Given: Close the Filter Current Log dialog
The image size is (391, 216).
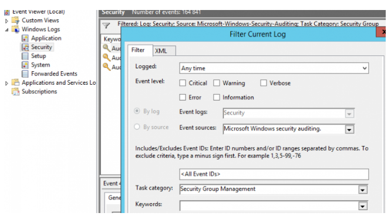Looking at the screenshot, I should [382, 32].
